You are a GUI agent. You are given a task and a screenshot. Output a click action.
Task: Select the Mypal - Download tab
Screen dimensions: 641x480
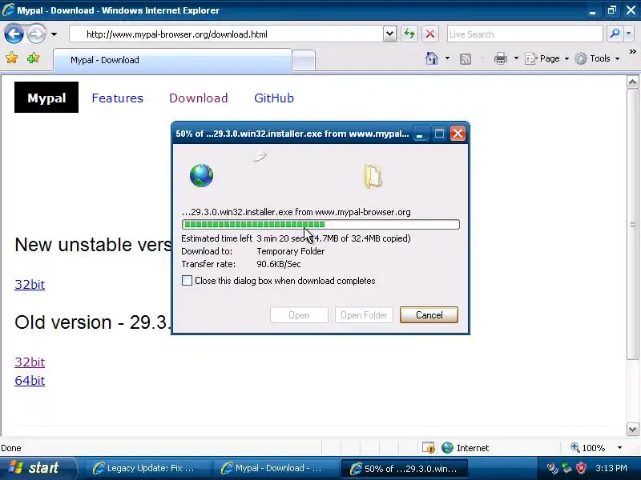(172, 60)
